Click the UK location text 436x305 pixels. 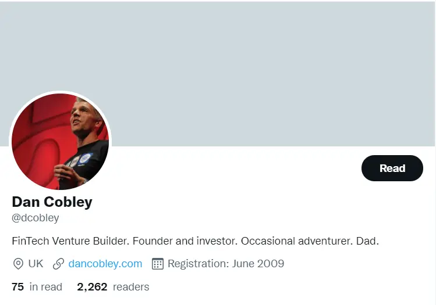(36, 264)
